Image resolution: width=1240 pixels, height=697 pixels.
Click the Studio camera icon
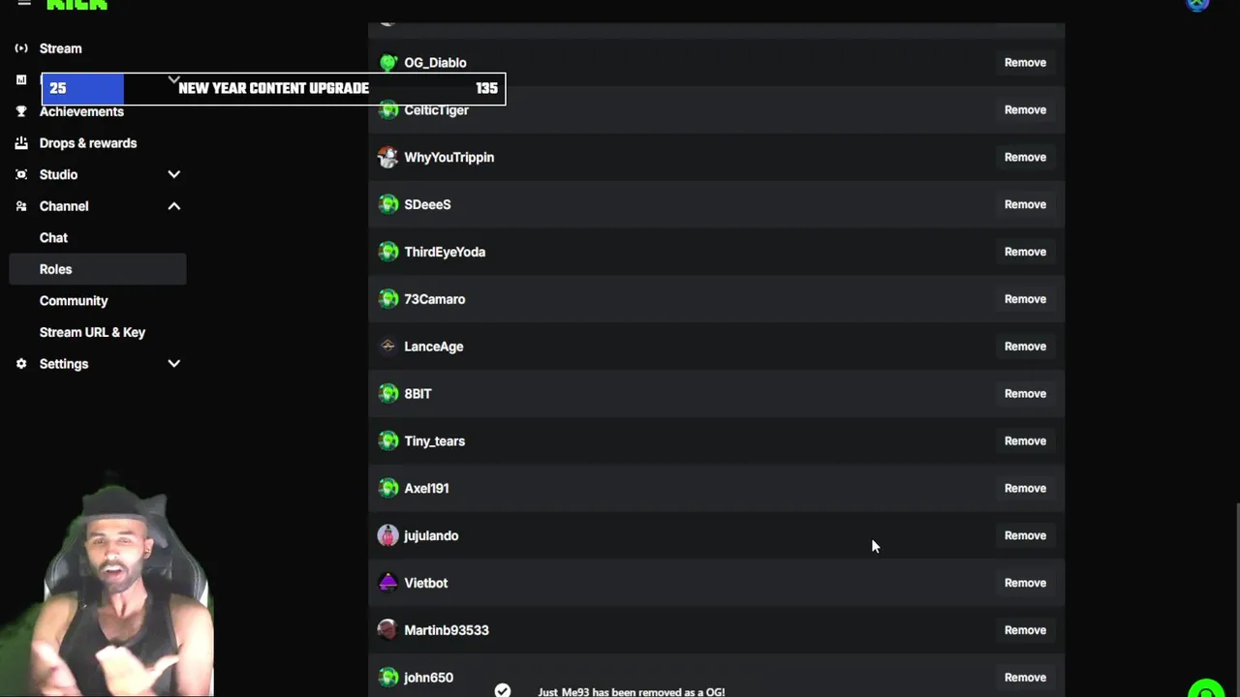[x=21, y=174]
